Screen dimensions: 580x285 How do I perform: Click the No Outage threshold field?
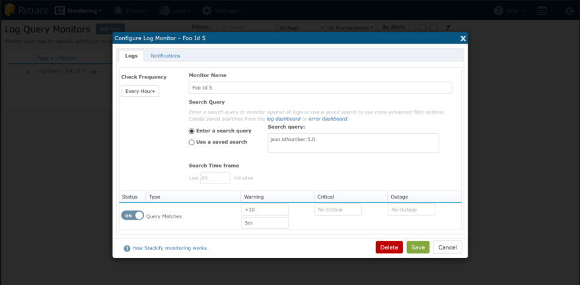[412, 210]
